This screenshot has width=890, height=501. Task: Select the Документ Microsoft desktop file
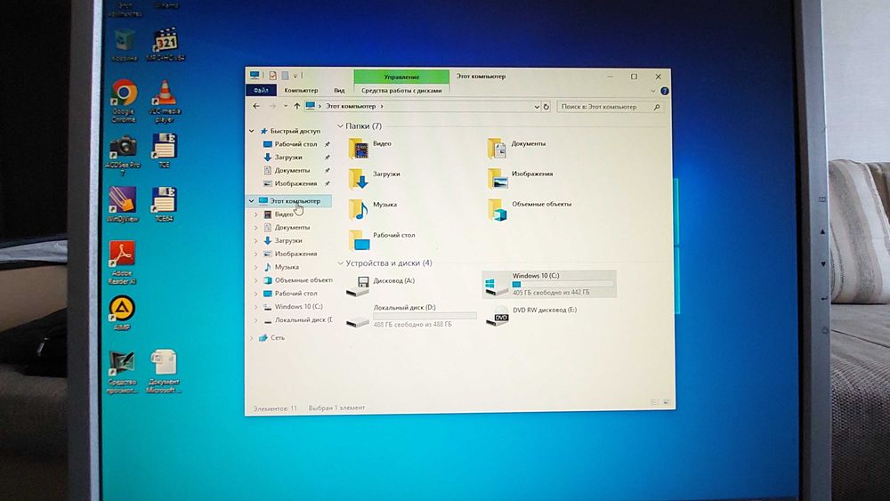click(x=164, y=372)
